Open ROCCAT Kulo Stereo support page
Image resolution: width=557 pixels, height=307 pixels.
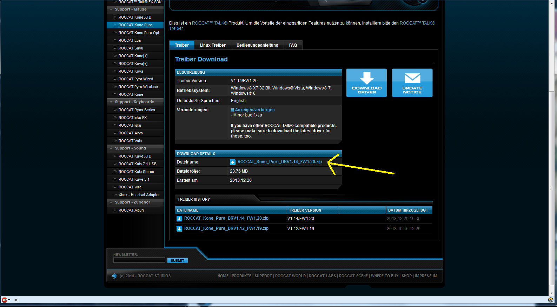135,172
